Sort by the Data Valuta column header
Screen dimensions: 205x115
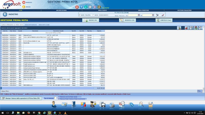pos(13,31)
